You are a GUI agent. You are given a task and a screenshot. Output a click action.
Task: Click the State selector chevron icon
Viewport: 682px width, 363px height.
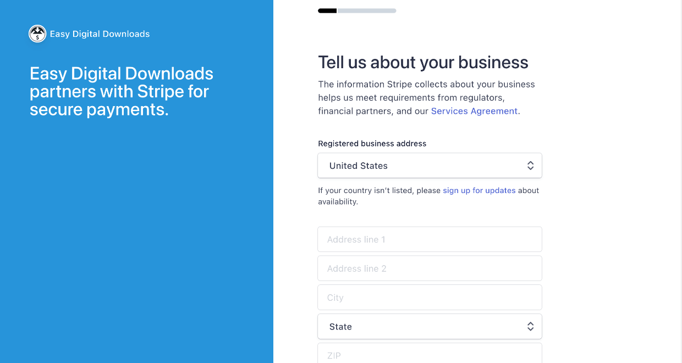click(530, 326)
